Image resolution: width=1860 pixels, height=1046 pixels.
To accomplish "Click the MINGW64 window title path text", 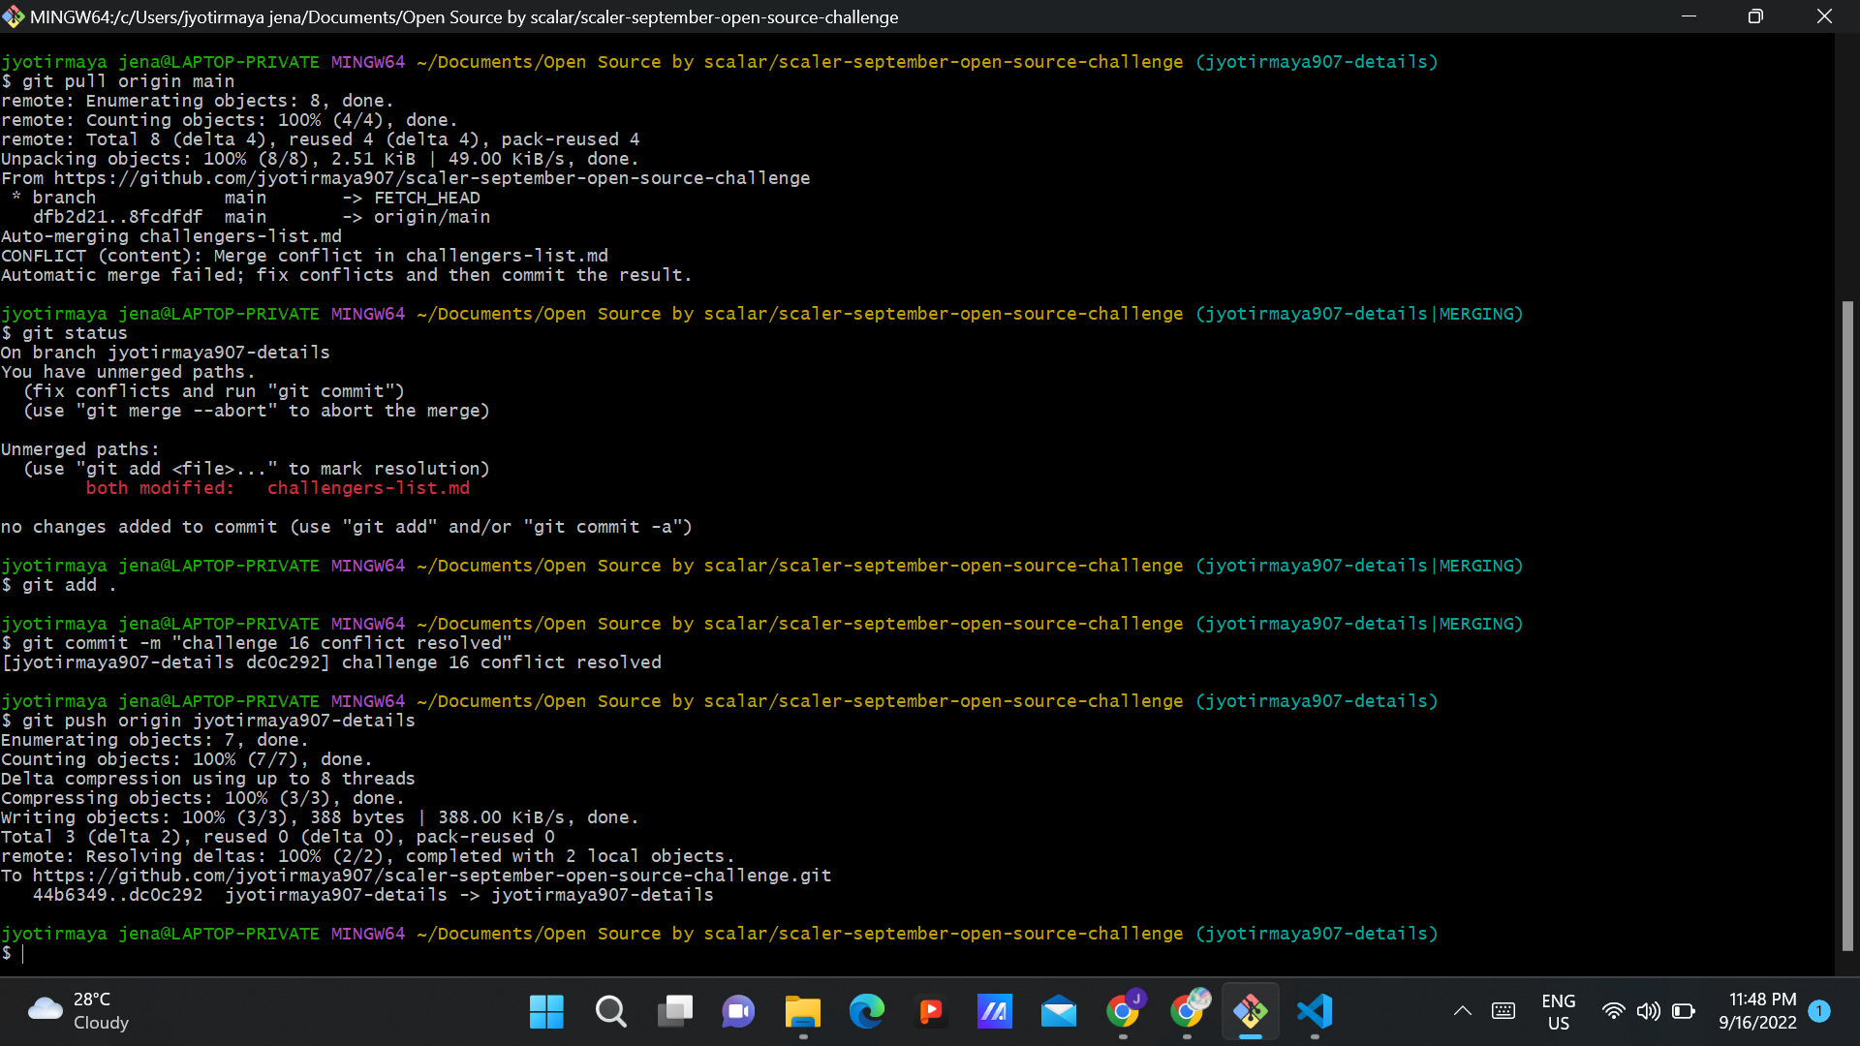I will tap(464, 16).
